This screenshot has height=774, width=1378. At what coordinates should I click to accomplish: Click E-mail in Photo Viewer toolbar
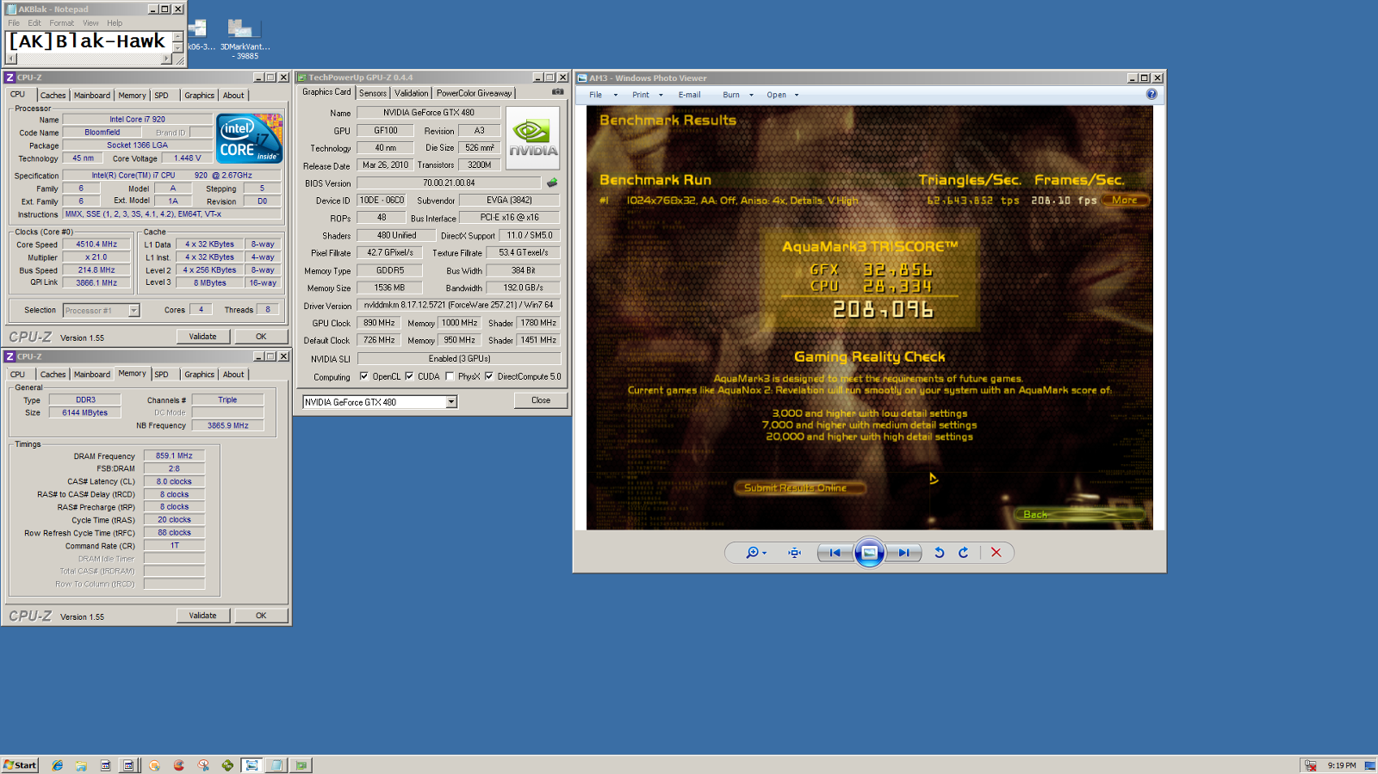(x=689, y=95)
